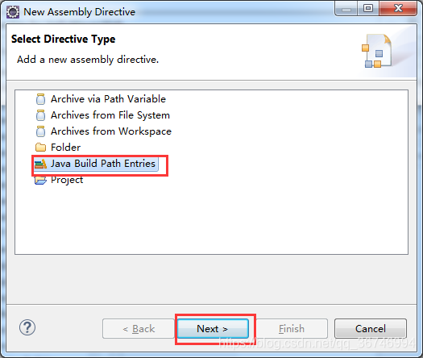
Task: Go to the next wizard page
Action: (x=213, y=329)
